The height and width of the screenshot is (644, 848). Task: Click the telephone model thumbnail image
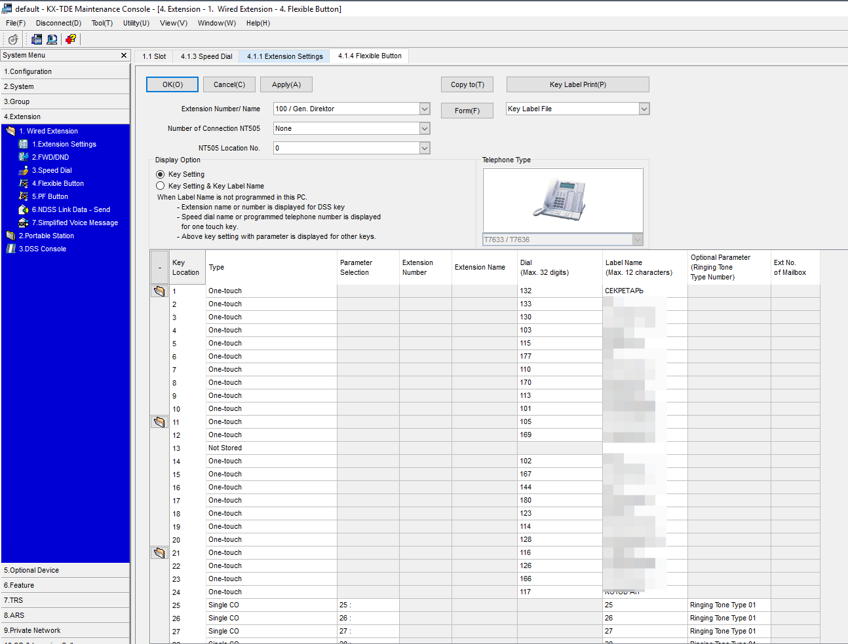click(563, 200)
